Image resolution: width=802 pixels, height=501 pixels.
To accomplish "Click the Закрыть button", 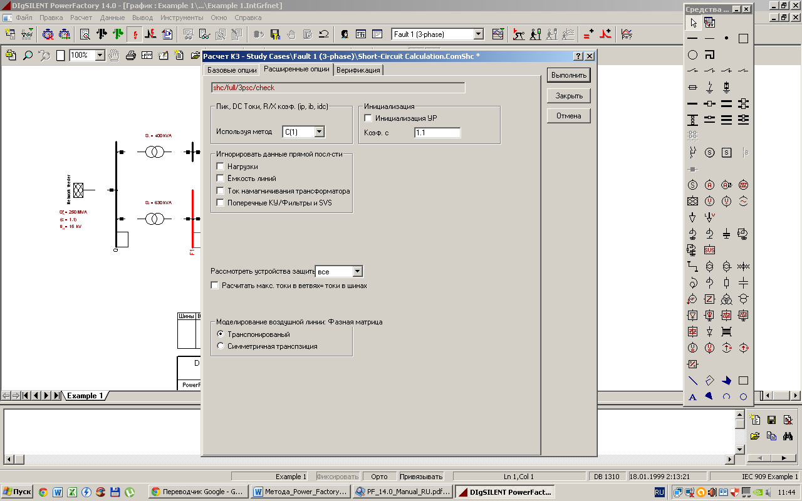I will pos(569,96).
